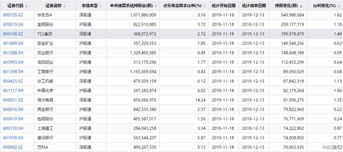Click sort icon beside 证券代码 header
This screenshot has height=152, width=343.
point(26,6)
